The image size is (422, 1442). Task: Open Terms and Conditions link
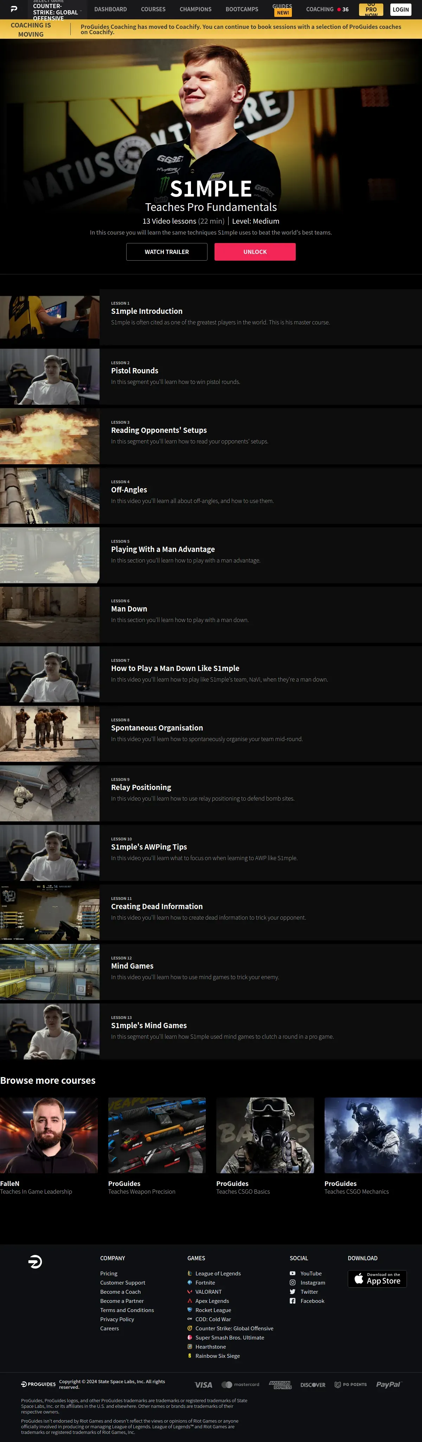click(x=127, y=1310)
